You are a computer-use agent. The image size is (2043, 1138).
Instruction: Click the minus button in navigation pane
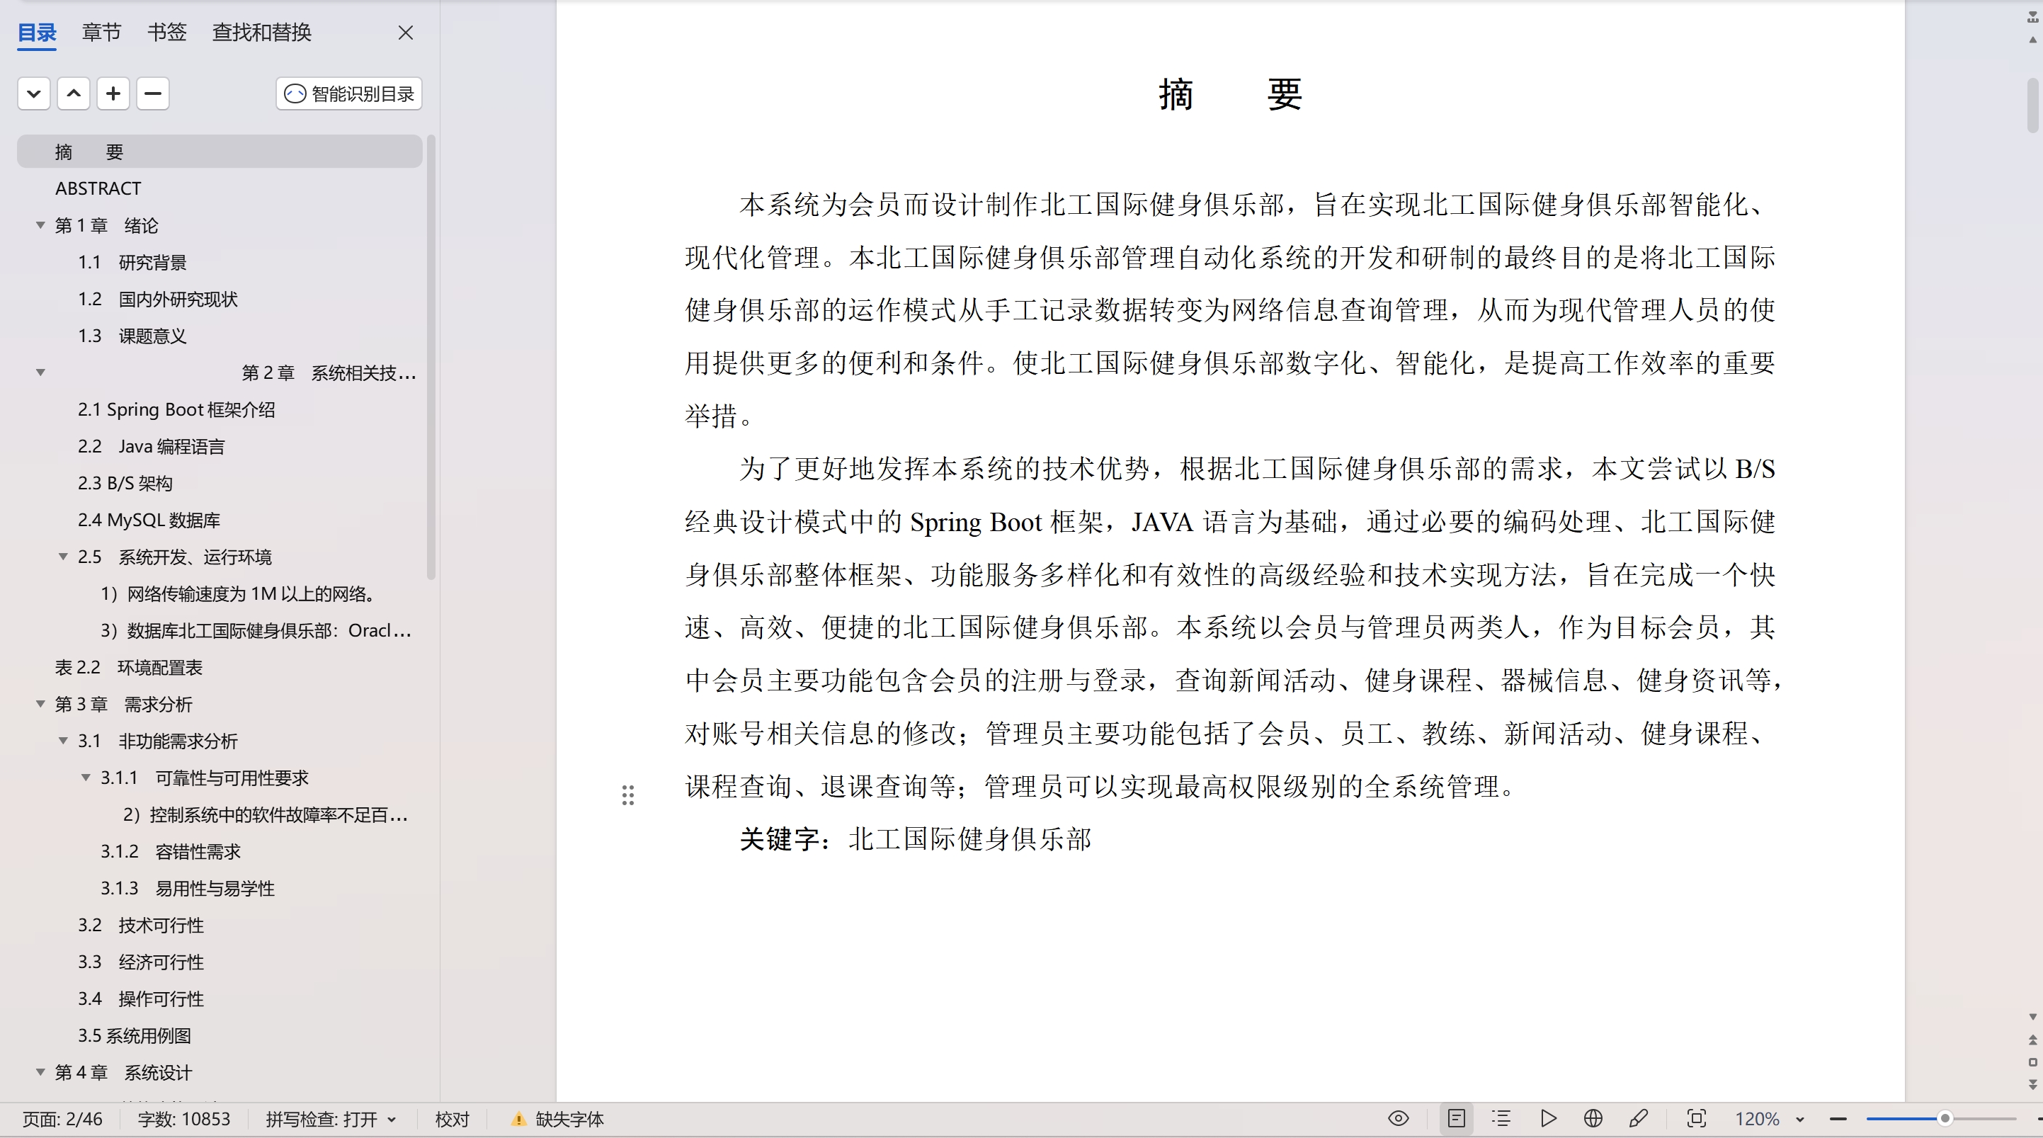(x=153, y=93)
